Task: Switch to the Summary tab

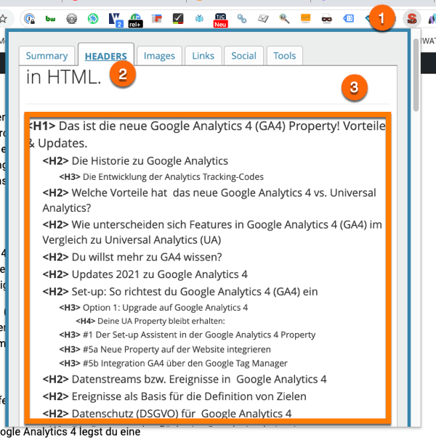Action: [x=47, y=56]
